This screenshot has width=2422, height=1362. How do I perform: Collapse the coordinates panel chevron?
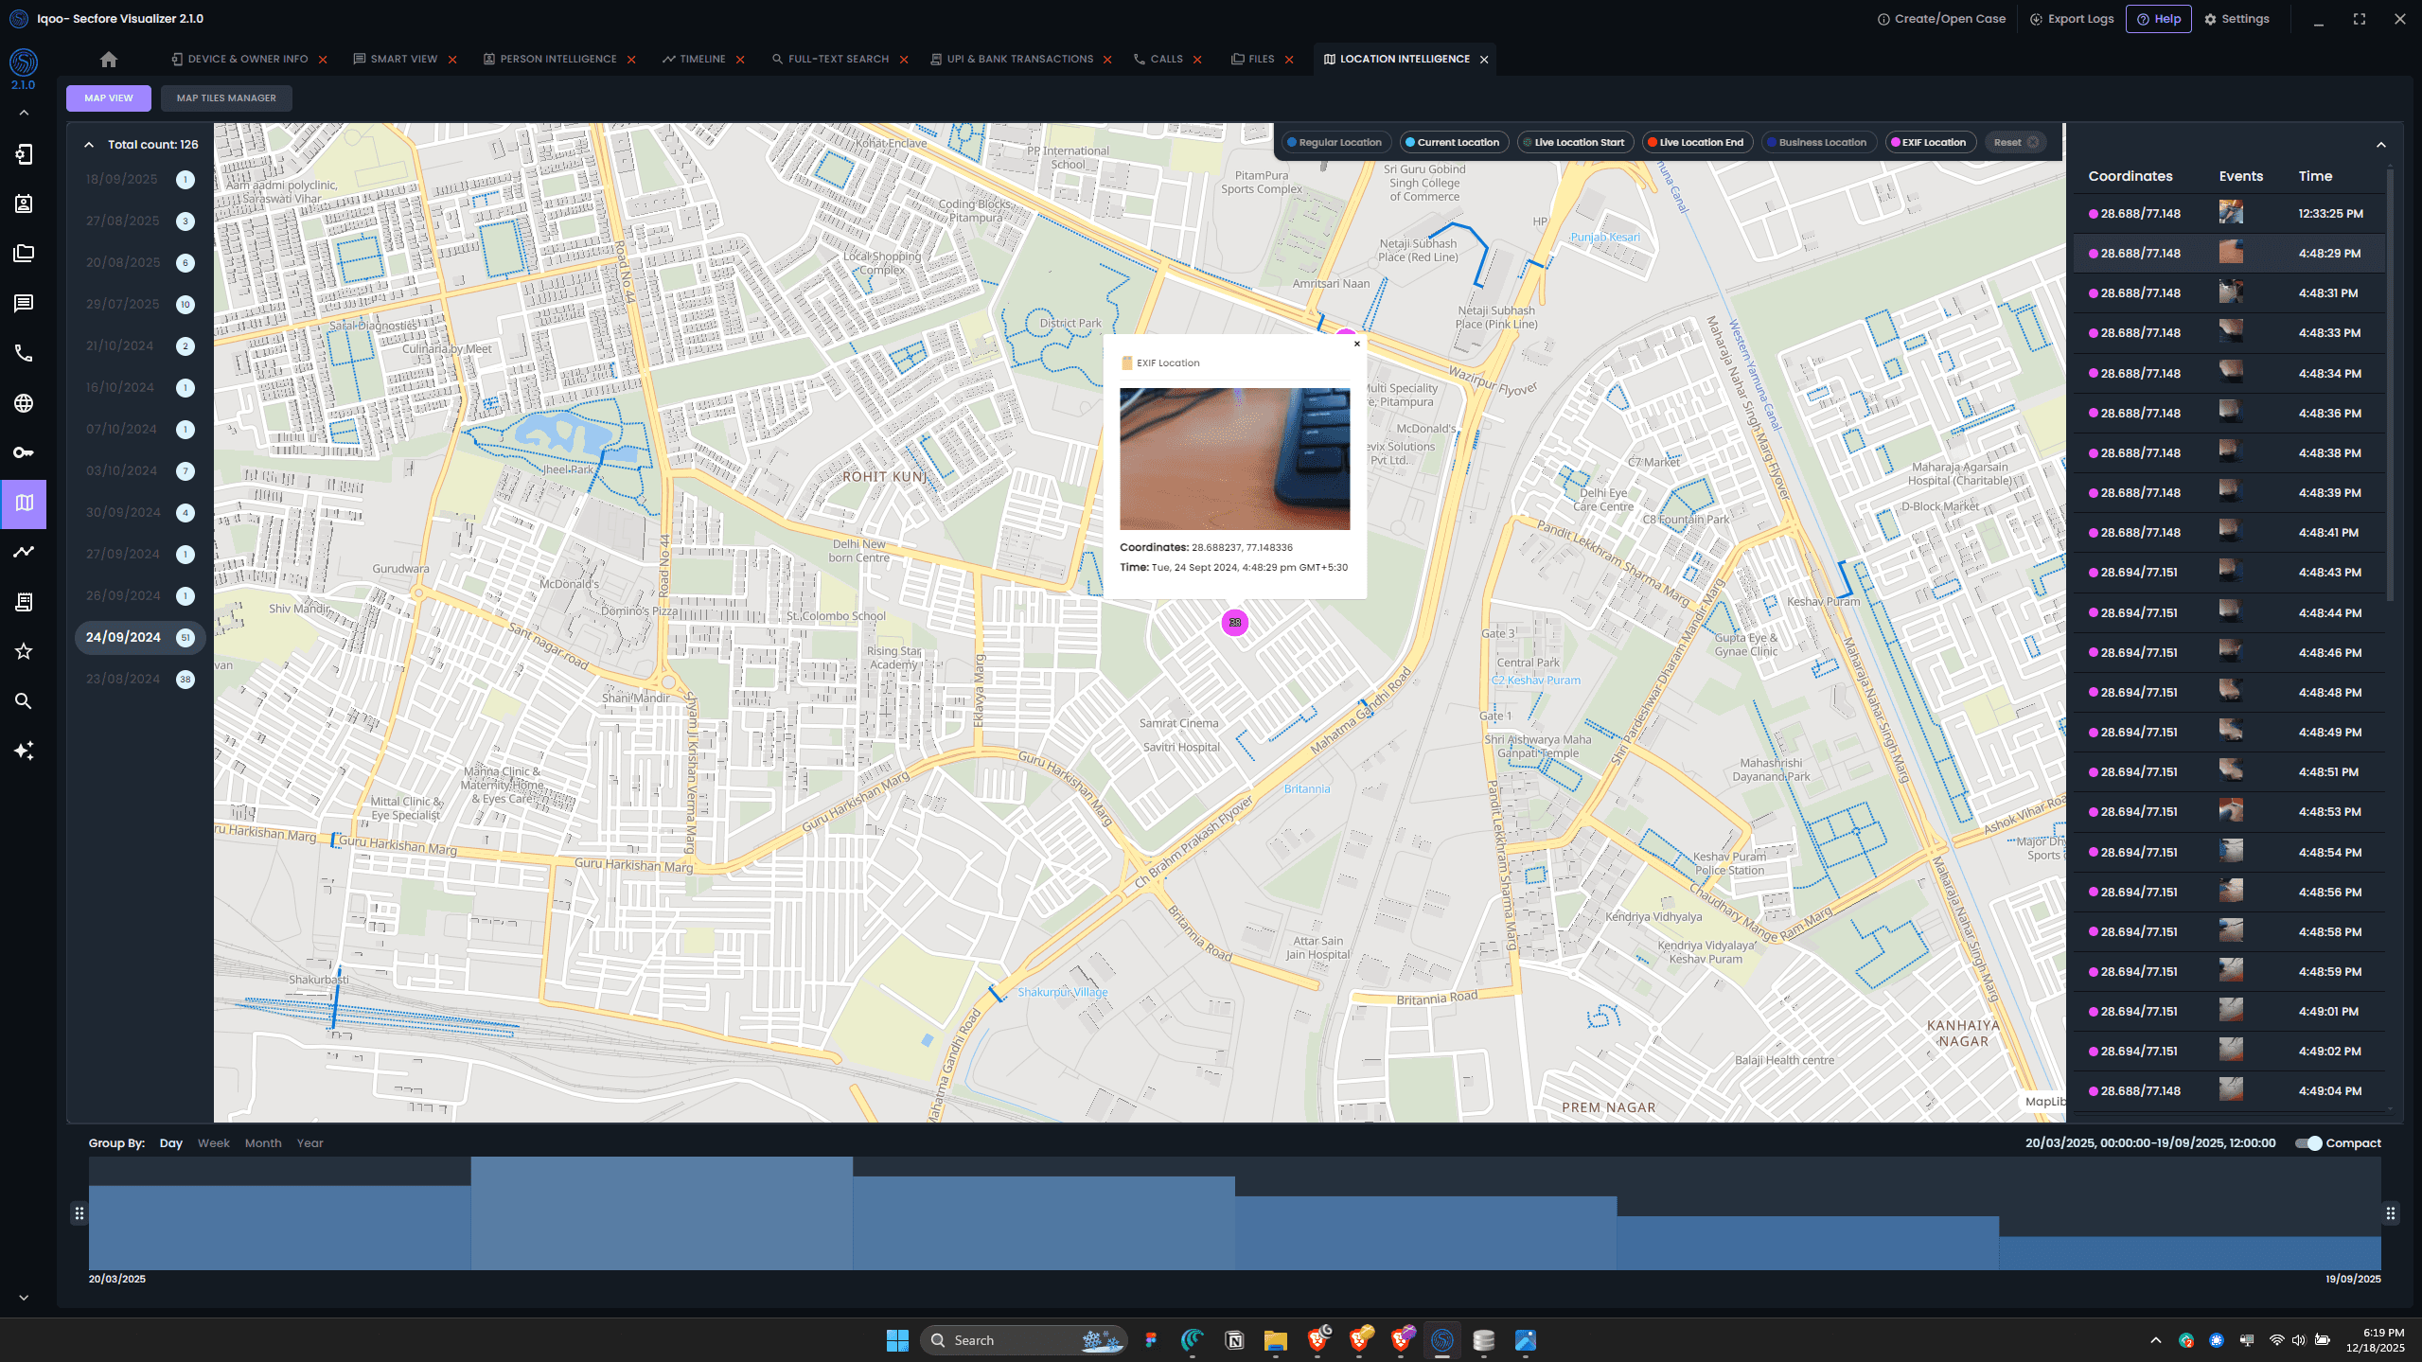point(2381,145)
